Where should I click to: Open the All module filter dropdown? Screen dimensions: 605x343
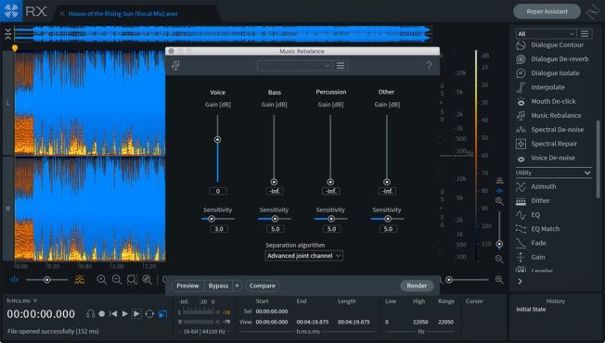click(x=546, y=34)
